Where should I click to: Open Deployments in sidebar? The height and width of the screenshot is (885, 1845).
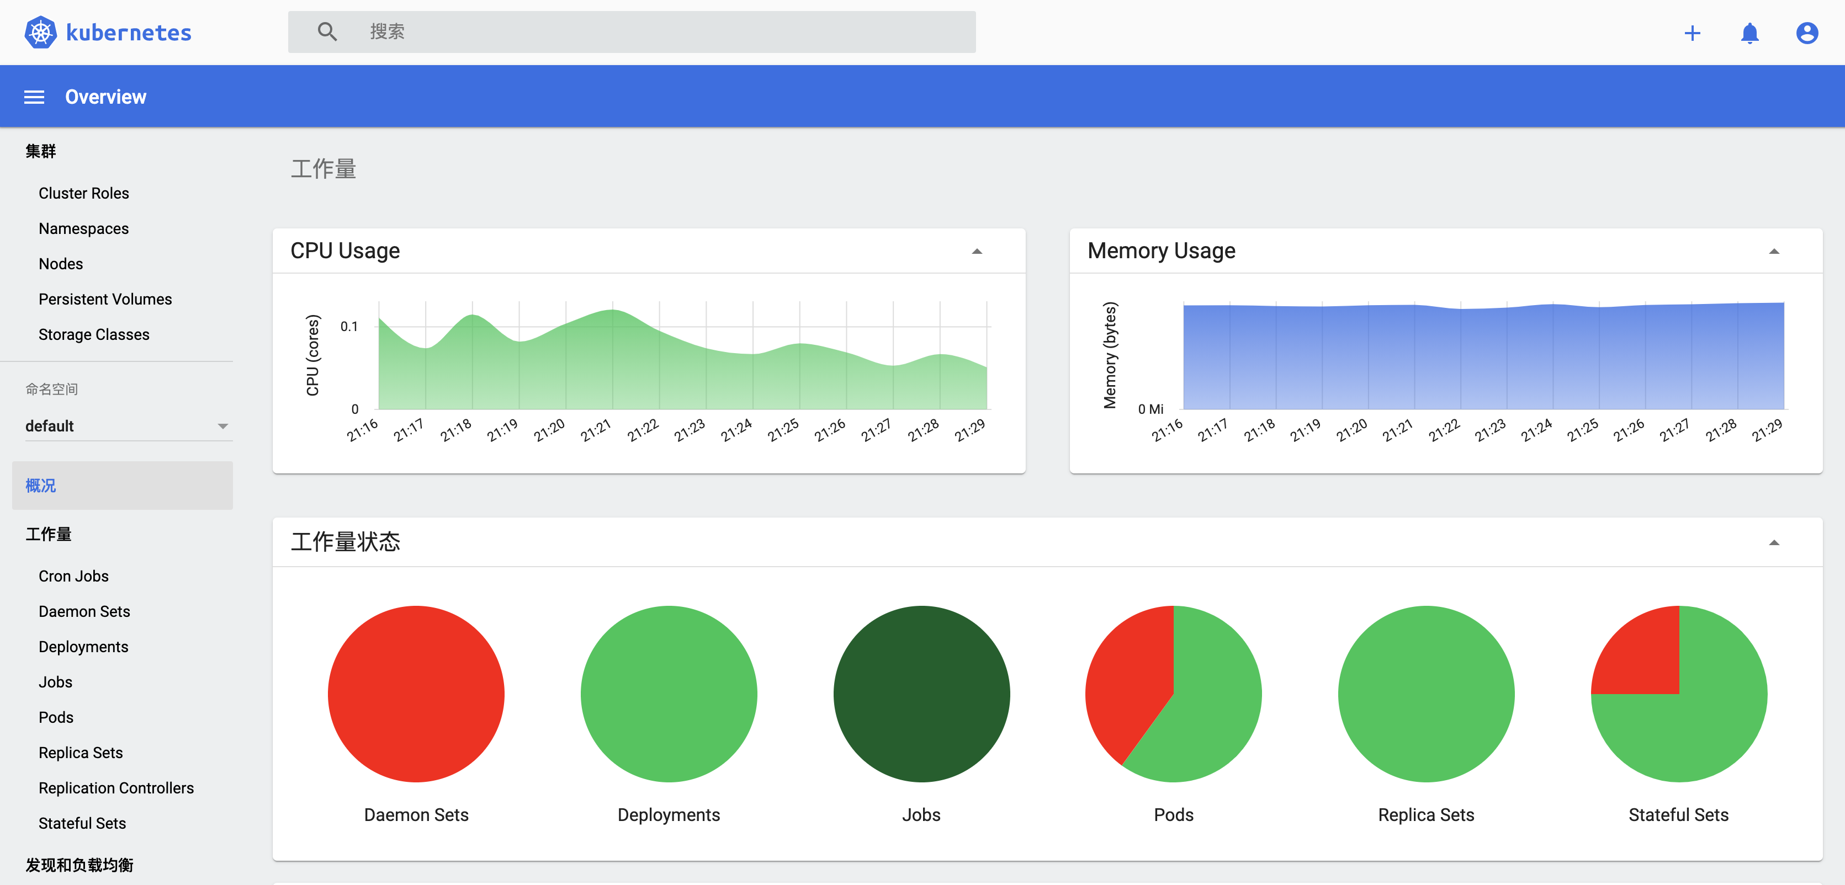click(x=84, y=647)
